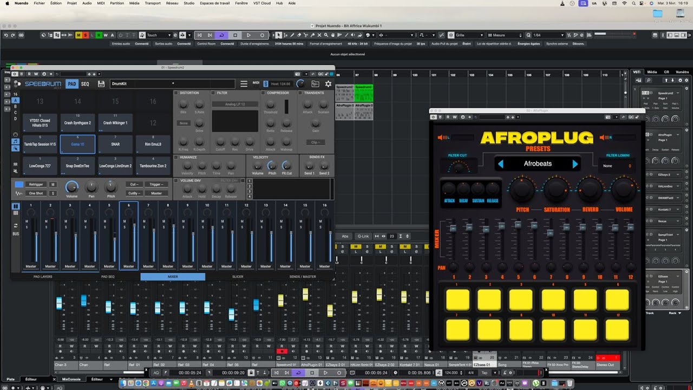The width and height of the screenshot is (693, 390).
Task: Enable the Compressor checkbox in Speedrum
Action: [263, 93]
